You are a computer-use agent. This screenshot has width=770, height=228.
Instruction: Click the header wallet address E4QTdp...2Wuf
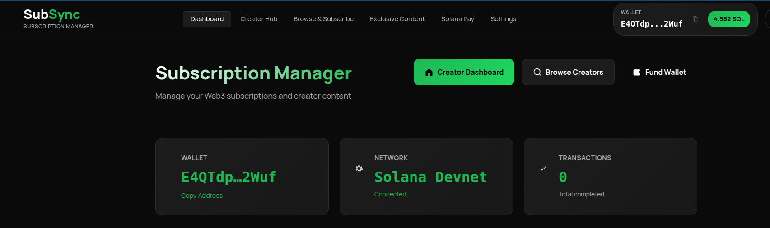[x=651, y=24]
